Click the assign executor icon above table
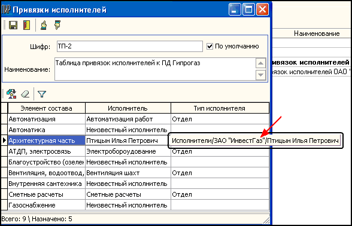The image size is (352, 226). tap(11, 94)
